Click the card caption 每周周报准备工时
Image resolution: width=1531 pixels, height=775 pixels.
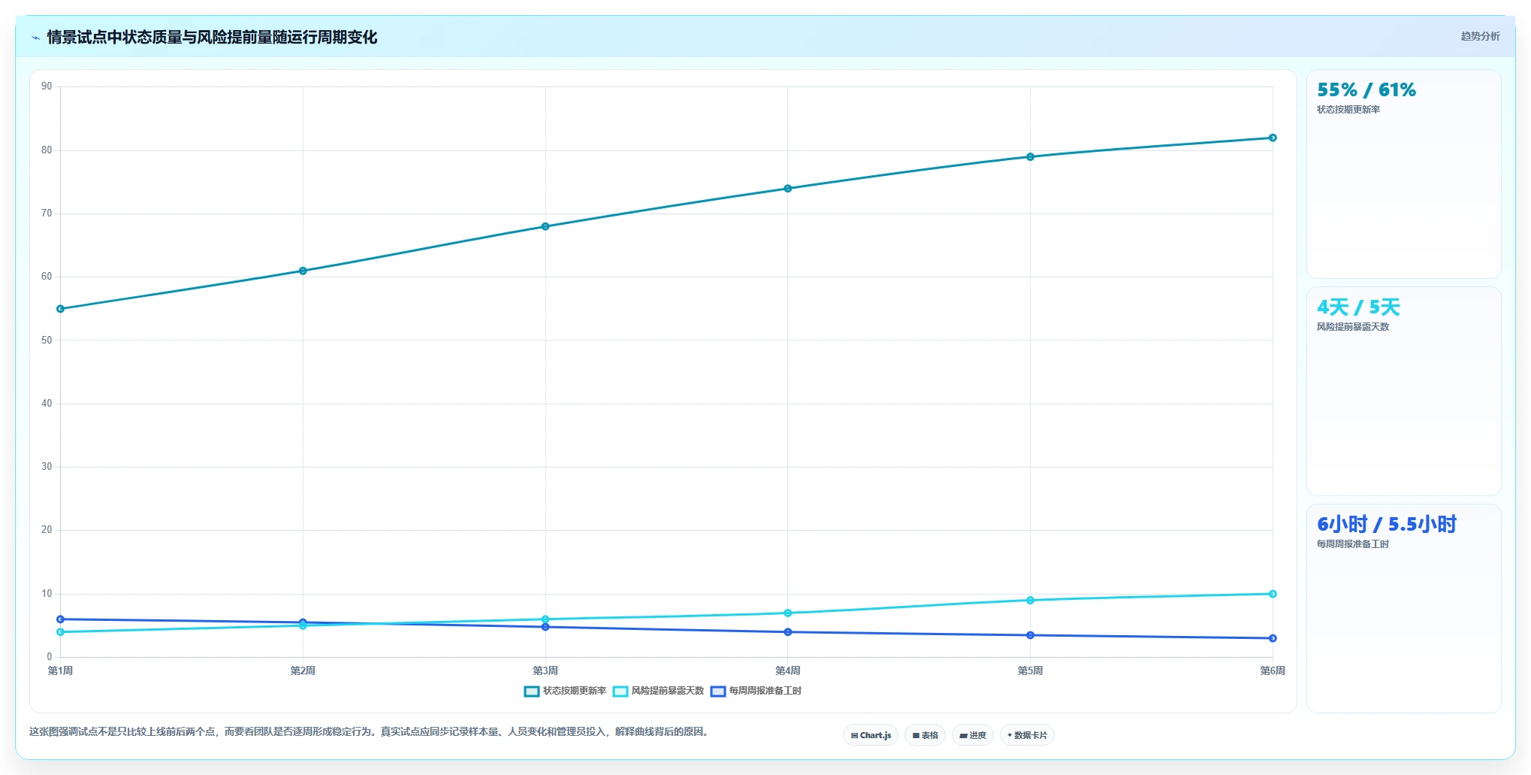click(x=1353, y=544)
